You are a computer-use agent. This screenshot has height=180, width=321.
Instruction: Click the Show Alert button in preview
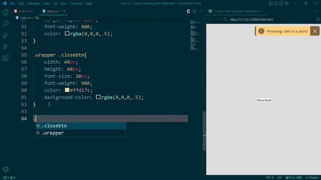tap(264, 100)
